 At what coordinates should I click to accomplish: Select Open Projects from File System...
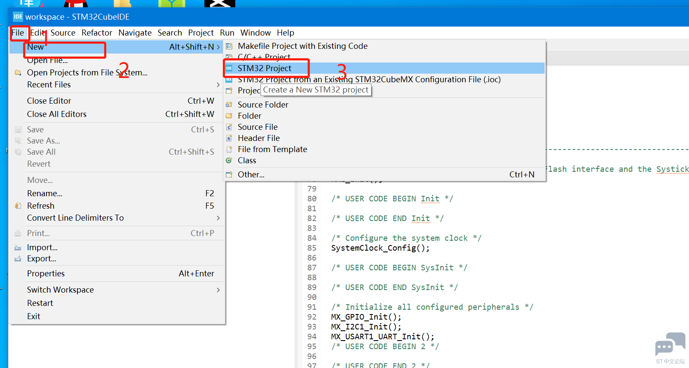117,72
